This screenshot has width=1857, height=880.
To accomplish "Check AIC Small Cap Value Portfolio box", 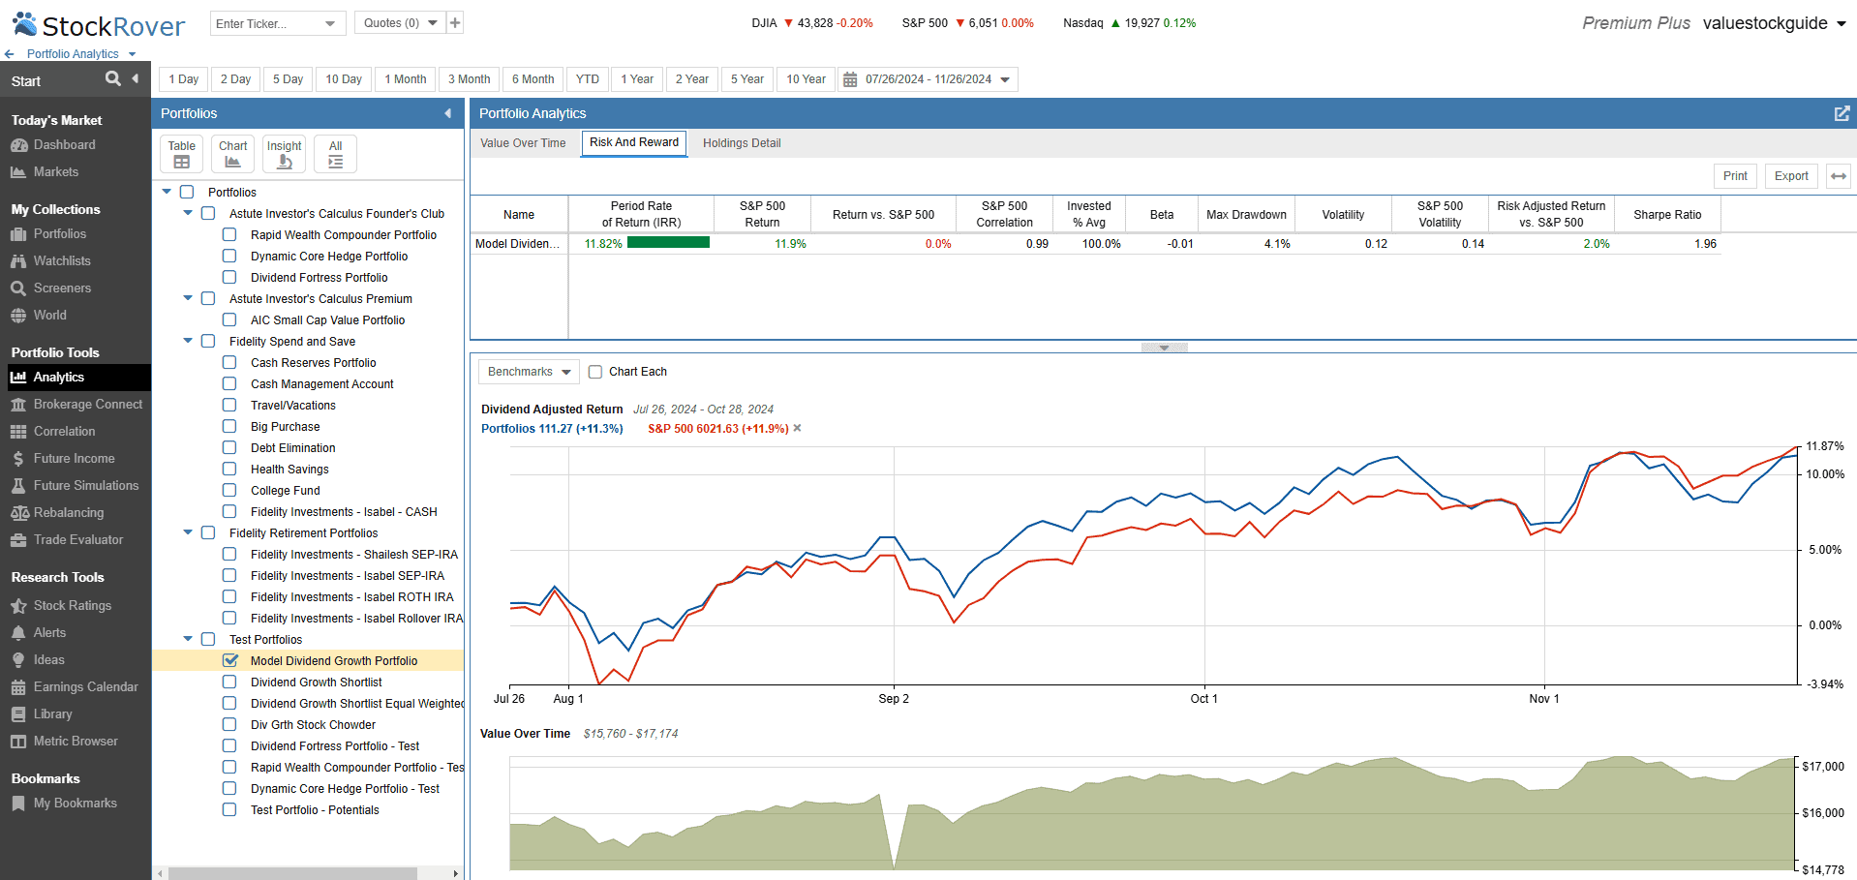I will coord(229,319).
